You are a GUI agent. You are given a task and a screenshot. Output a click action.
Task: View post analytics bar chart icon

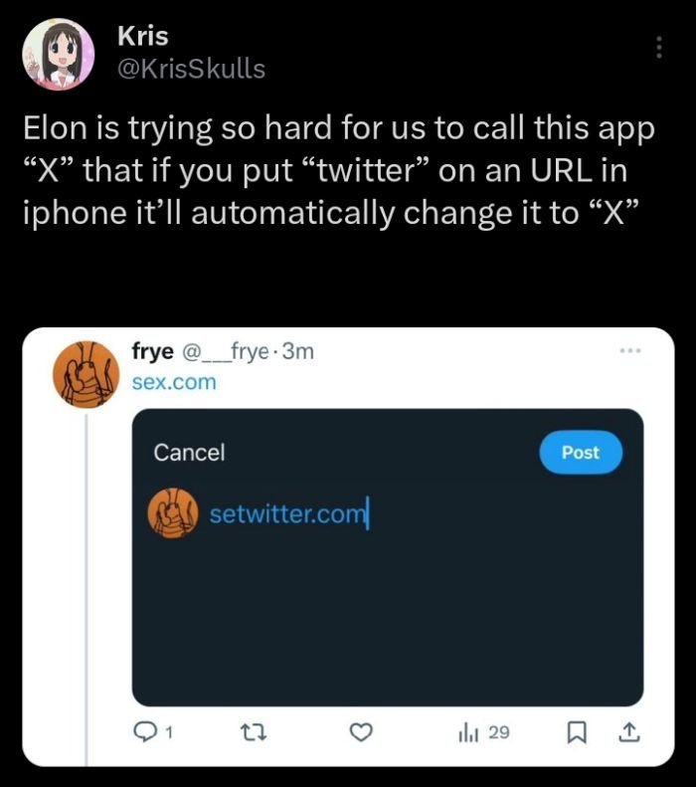467,734
